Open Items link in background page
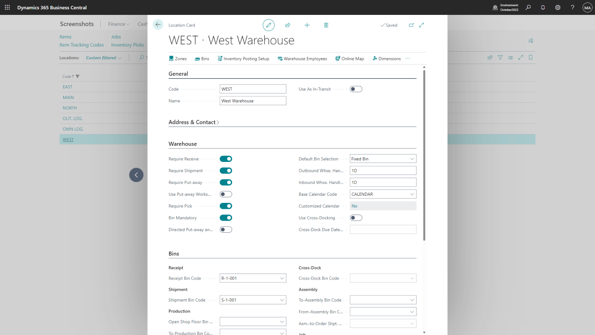Screen dimensions: 595x335 65,37
